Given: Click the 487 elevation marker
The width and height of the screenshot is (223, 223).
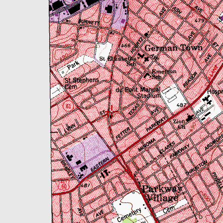Looking at the screenshot, I should coord(182,105).
